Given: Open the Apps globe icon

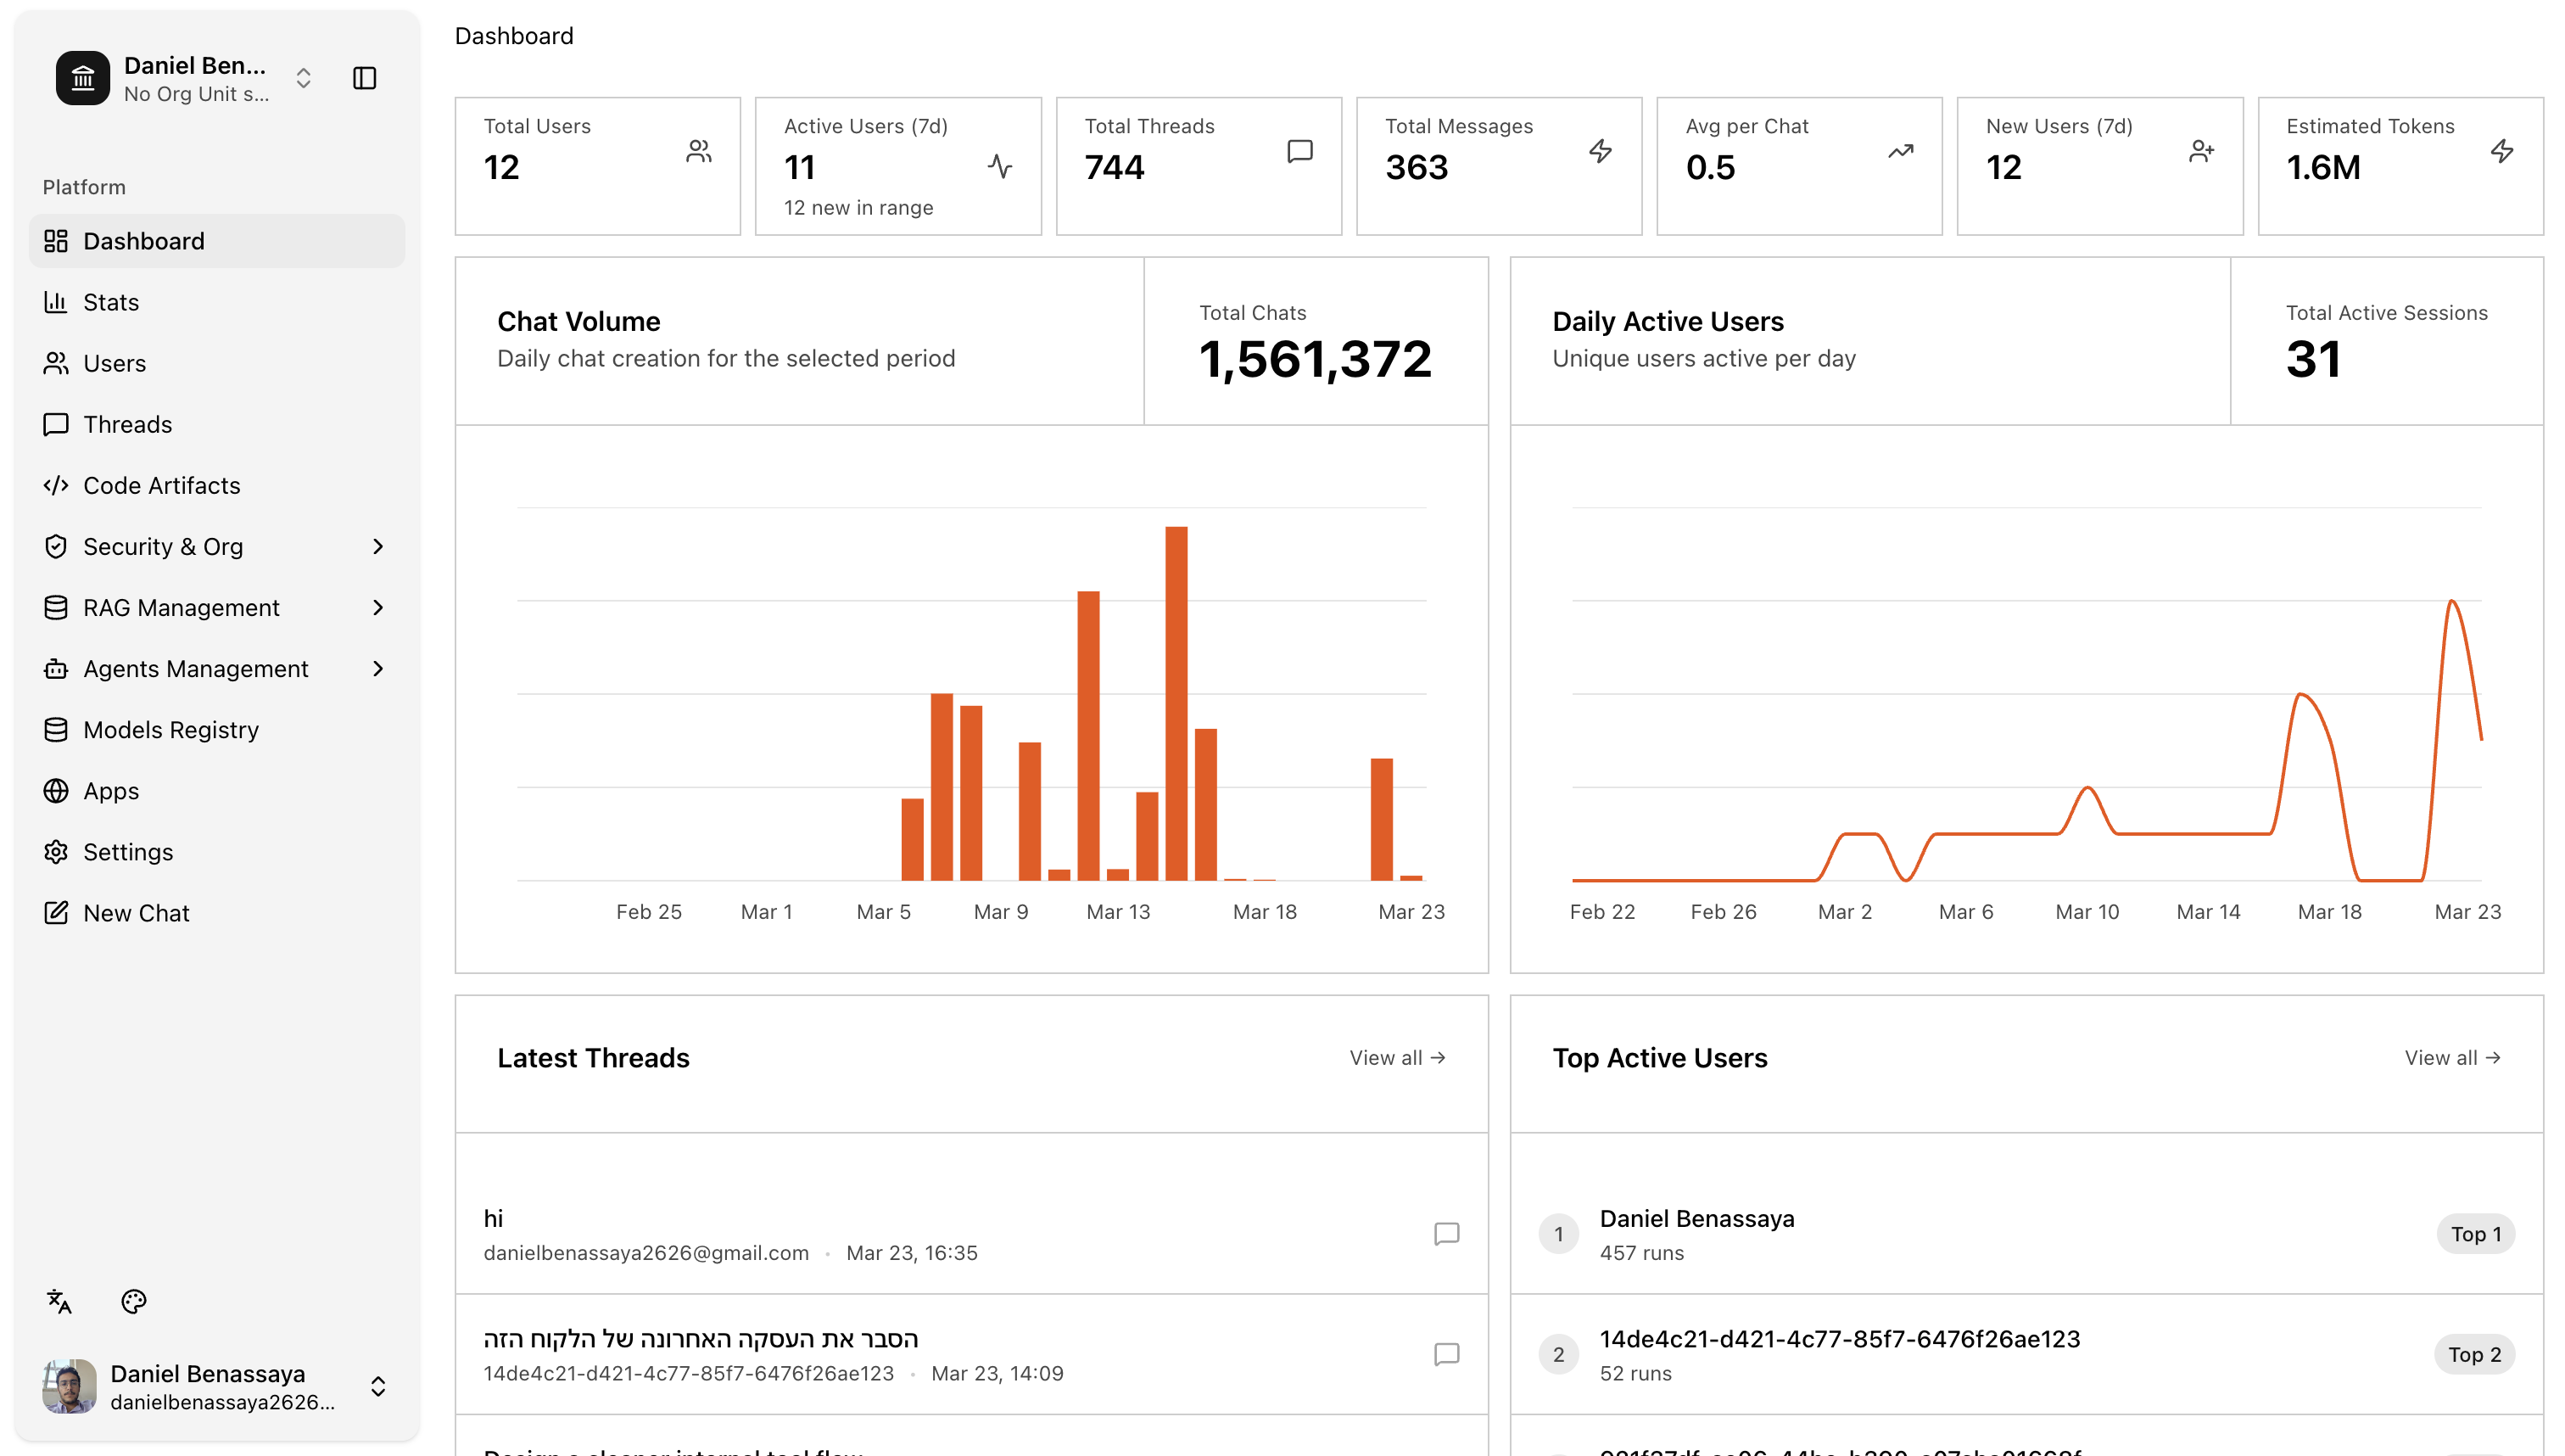Looking at the screenshot, I should tap(57, 790).
